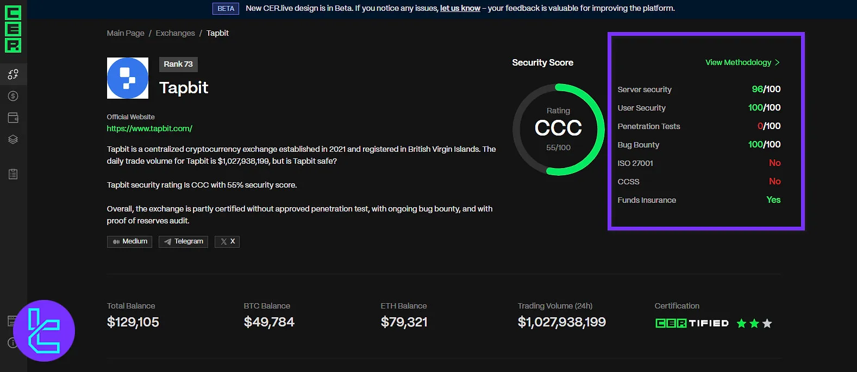Click the CCC security rating gauge
This screenshot has width=857, height=372.
[558, 130]
